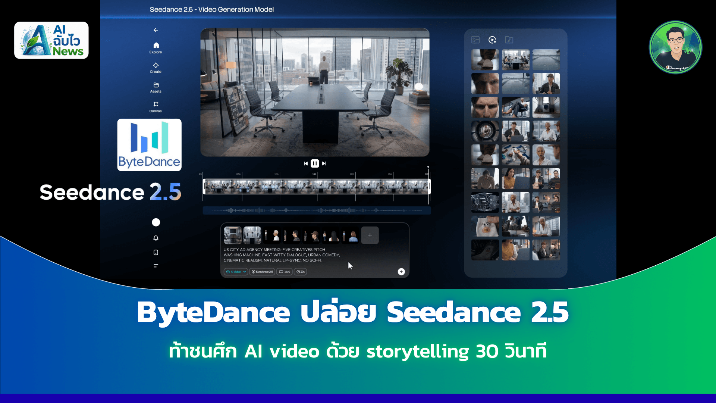Open the white-haired woman arms crossed clip
Image resolution: width=716 pixels, height=403 pixels.
[516, 202]
